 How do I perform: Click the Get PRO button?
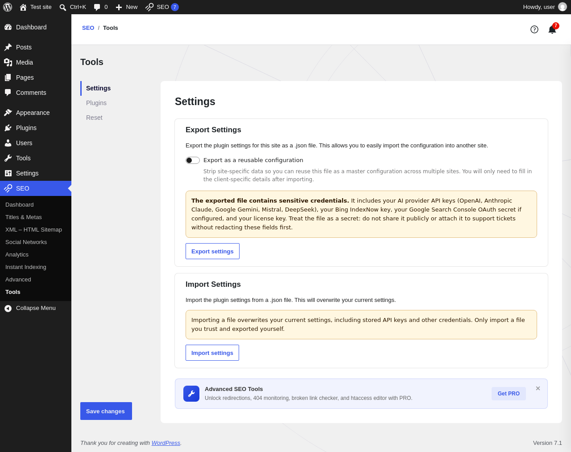click(509, 394)
